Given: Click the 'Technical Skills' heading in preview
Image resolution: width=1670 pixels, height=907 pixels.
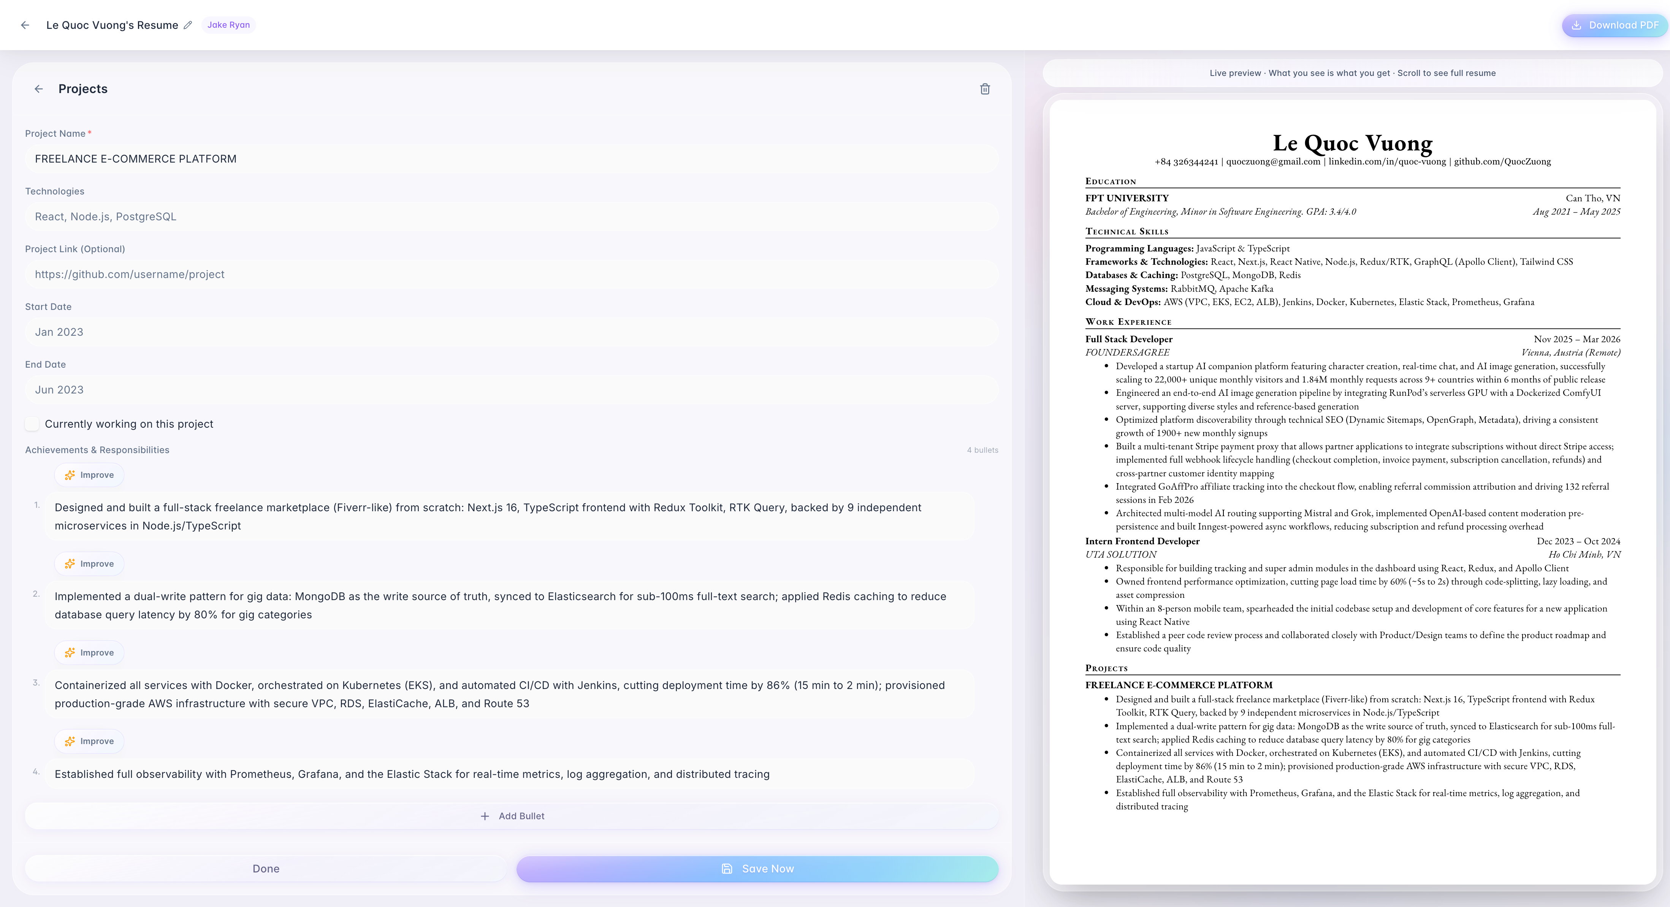Looking at the screenshot, I should click(1127, 231).
